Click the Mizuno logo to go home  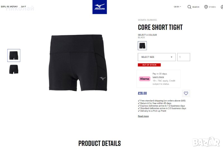pyautogui.click(x=100, y=7)
